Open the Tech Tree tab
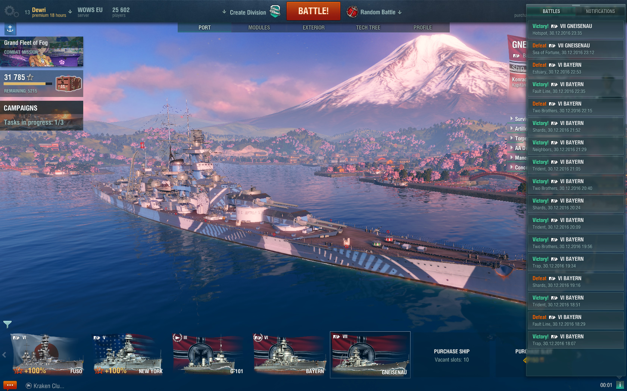 (368, 28)
